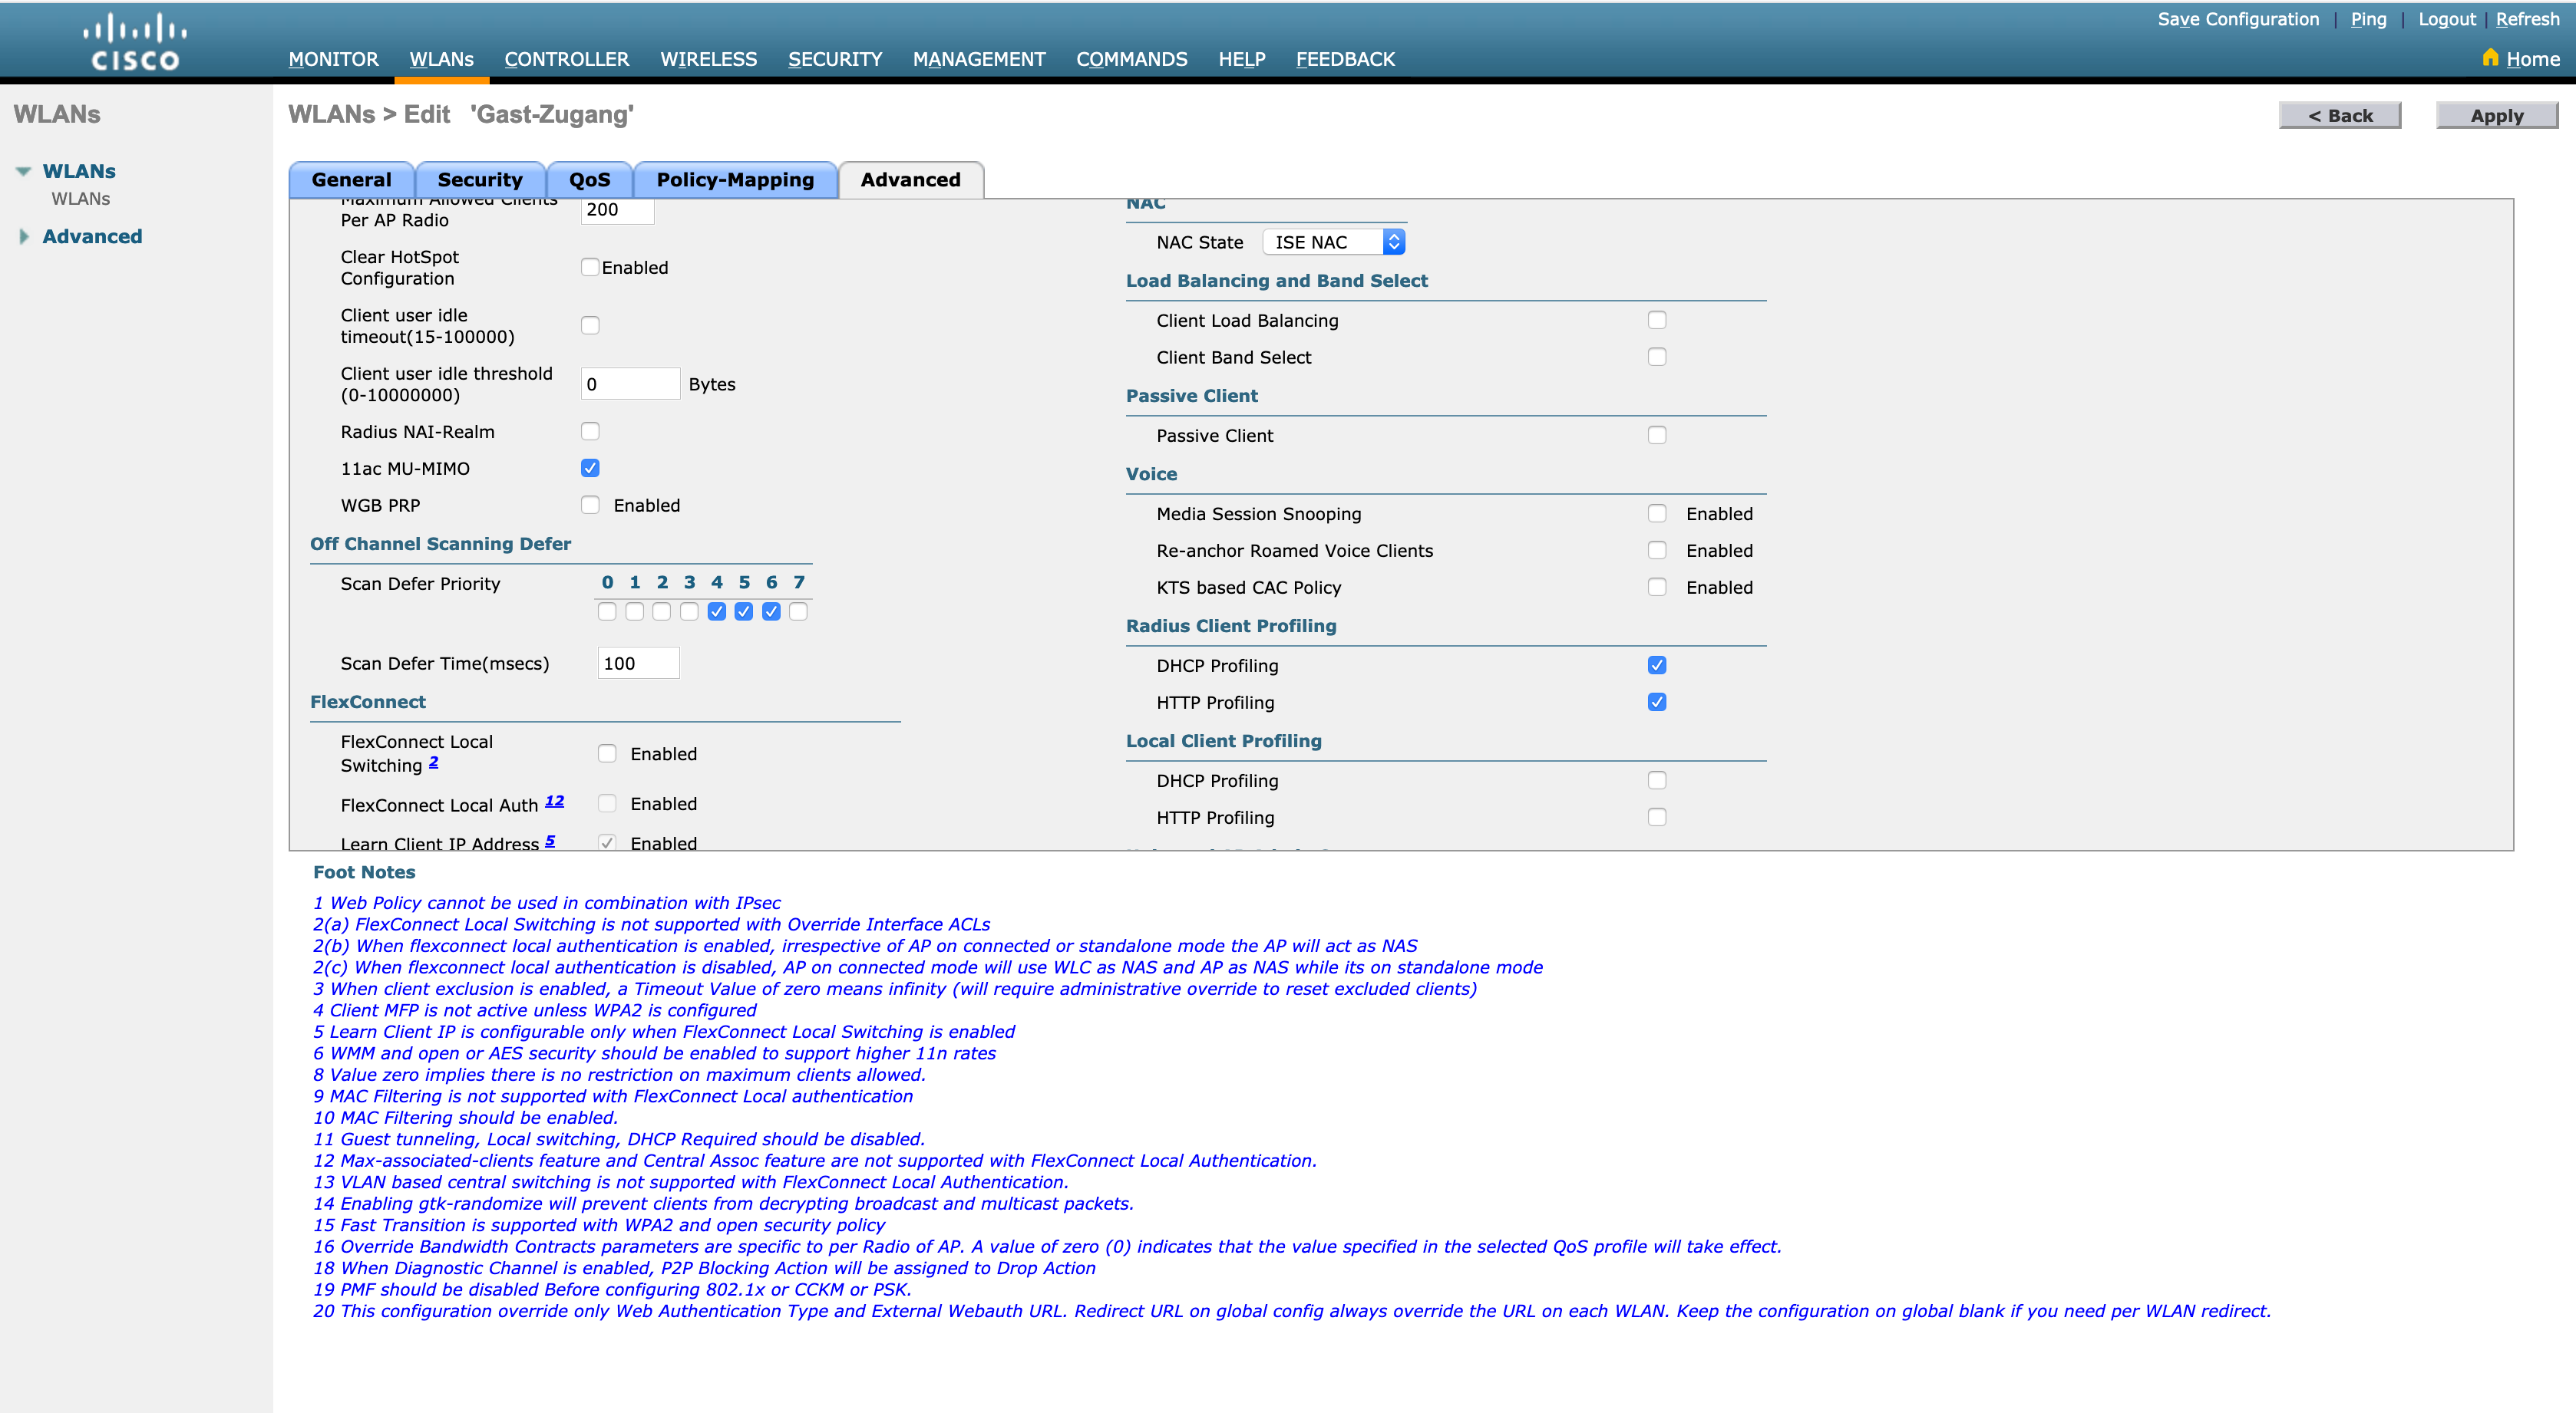Click the Scan Defer Time field
Screen dimensions: 2576x1413
638,663
